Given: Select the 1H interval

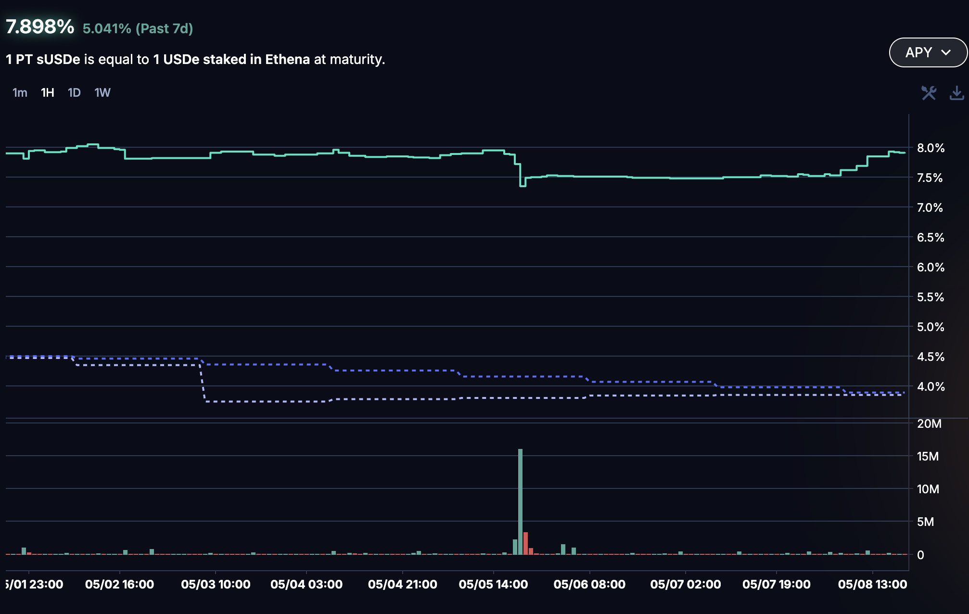Looking at the screenshot, I should pyautogui.click(x=47, y=93).
